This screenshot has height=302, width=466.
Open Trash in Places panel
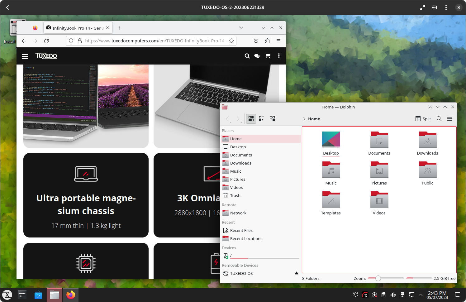tap(261, 195)
